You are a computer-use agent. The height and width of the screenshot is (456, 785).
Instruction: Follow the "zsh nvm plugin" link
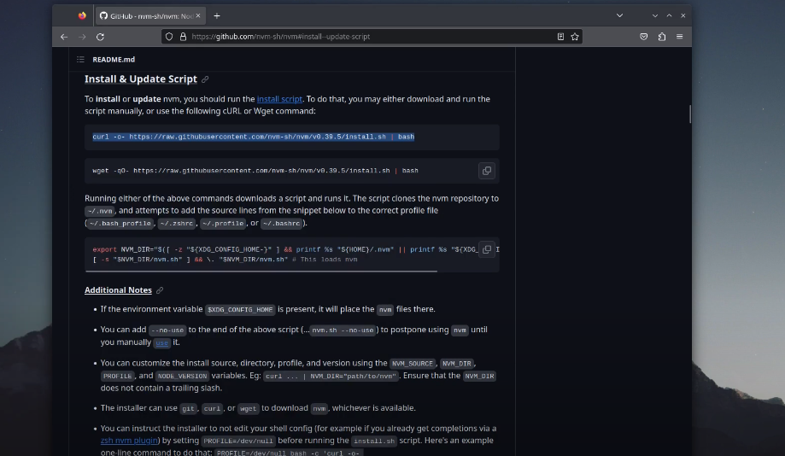coord(128,441)
